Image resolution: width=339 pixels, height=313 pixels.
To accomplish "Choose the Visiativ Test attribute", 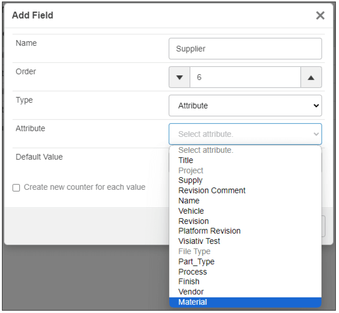I will click(199, 241).
